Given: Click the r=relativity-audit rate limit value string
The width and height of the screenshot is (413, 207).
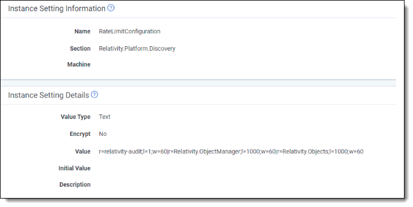Looking at the screenshot, I should click(231, 151).
